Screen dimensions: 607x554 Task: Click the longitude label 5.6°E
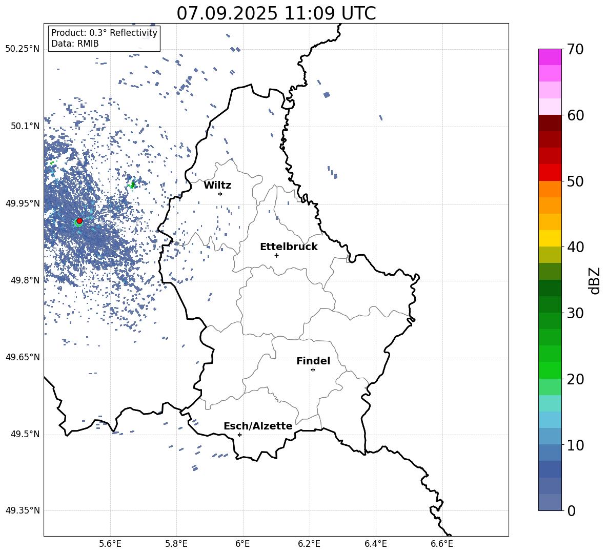pos(110,544)
